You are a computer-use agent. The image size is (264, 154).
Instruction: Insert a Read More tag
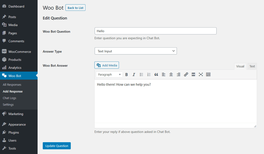click(x=193, y=74)
